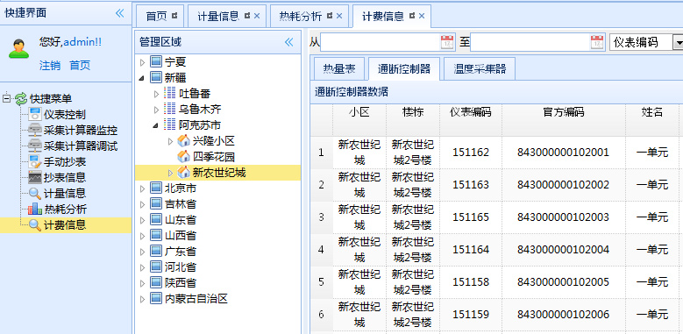
Task: Select 仪表控制 in the quick menu
Action: coord(57,115)
